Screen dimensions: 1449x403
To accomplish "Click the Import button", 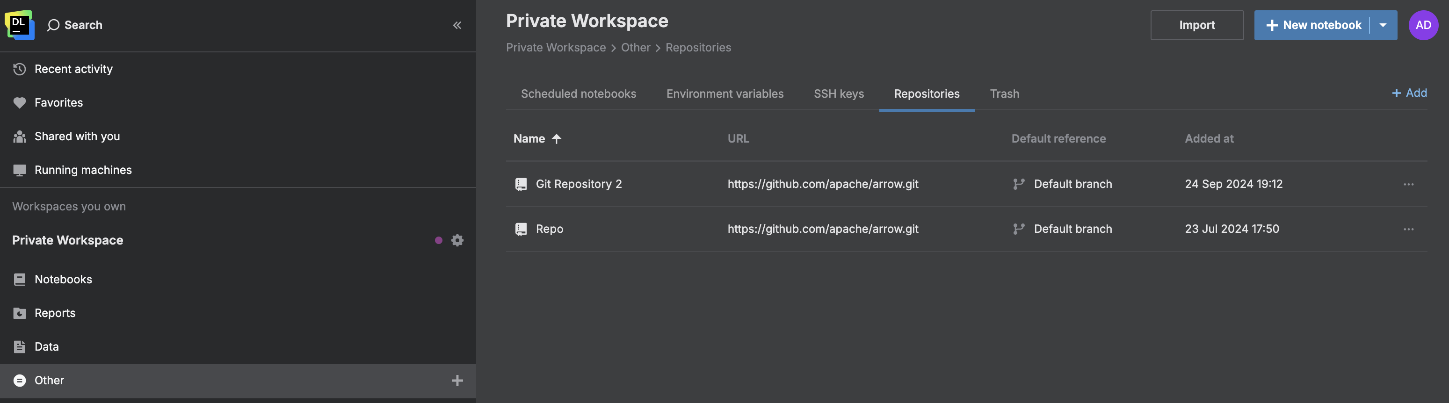I will (x=1196, y=25).
